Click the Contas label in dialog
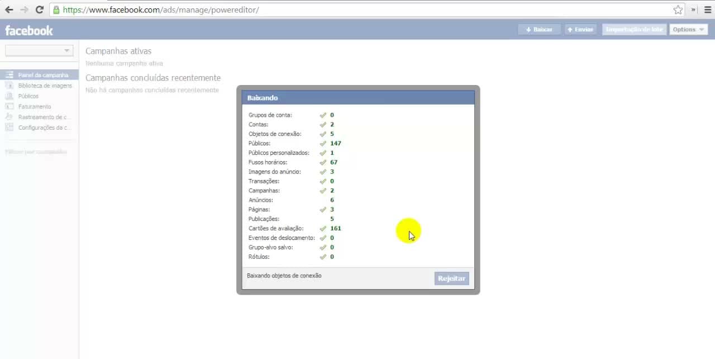This screenshot has width=715, height=359. 259,125
